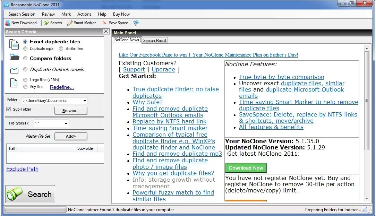Screen dimensions: 376x216
Task: Click the scrollbar down arrow in Main Panel
Action: pos(367,199)
